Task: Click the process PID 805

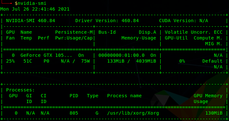Action: [x=74, y=113]
